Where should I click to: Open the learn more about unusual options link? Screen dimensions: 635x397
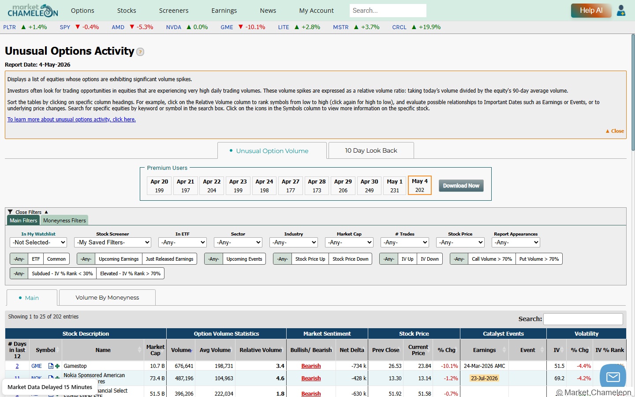pyautogui.click(x=71, y=120)
